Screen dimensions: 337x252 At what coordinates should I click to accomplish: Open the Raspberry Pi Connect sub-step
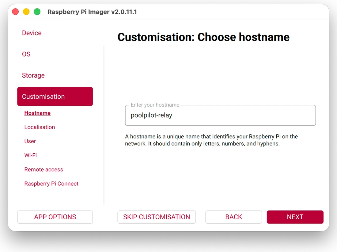coord(51,184)
